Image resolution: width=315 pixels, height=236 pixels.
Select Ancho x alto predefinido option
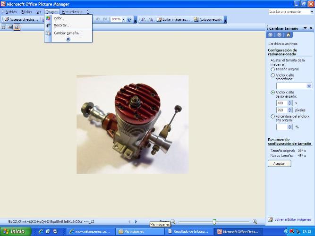[x=272, y=75]
